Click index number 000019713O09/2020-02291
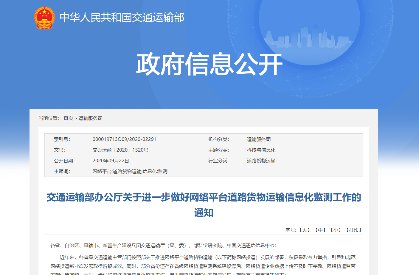 point(125,139)
